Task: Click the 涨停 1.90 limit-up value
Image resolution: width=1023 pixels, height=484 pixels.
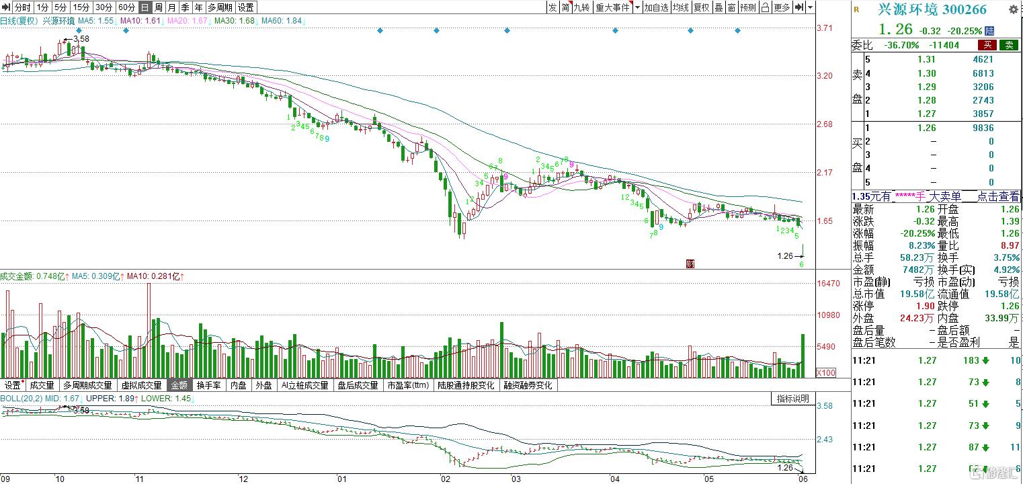Action: 926,307
